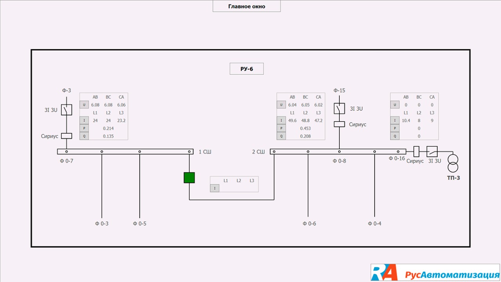Select the P row in the table left of Ф-15
Screen dimensions: 501x282
click(281, 128)
